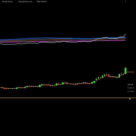Click the 801.80 price value

pyautogui.click(x=130, y=85)
